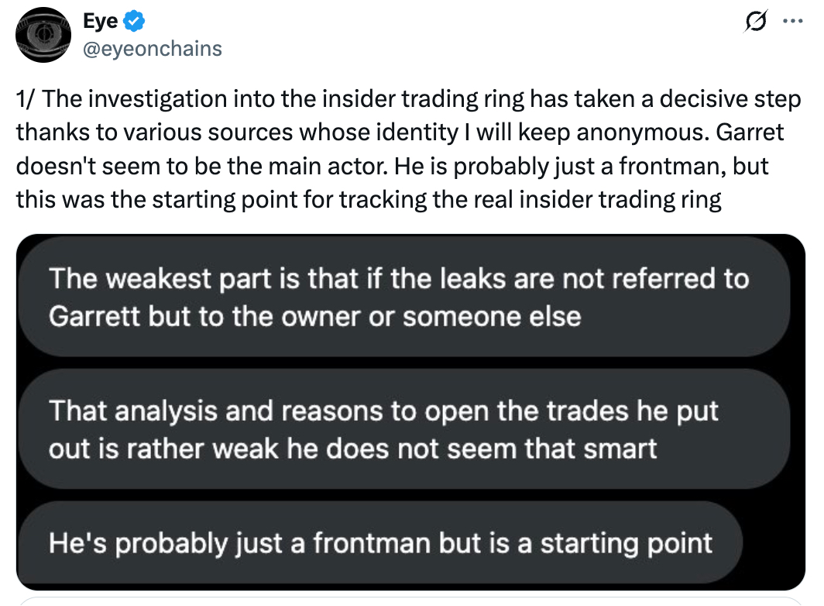Click "Garret" at the end of the tweet's second line

(x=749, y=133)
